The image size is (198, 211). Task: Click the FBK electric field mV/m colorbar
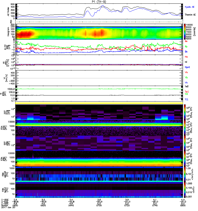[x=185, y=174]
